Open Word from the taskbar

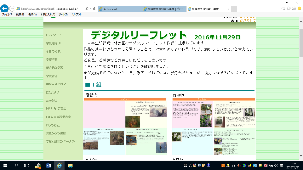48,166
